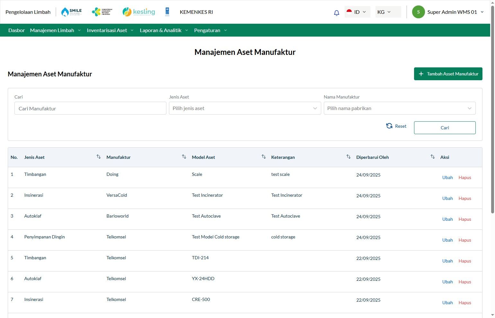
Task: Sort table by Jenis Aset column
Action: click(98, 157)
